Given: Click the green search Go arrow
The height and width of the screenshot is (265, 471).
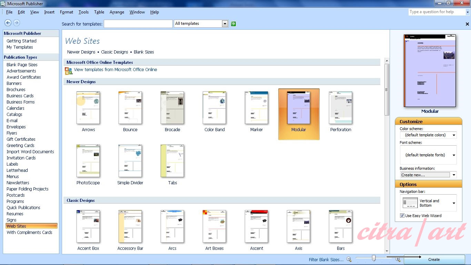Looking at the screenshot, I should pyautogui.click(x=233, y=24).
